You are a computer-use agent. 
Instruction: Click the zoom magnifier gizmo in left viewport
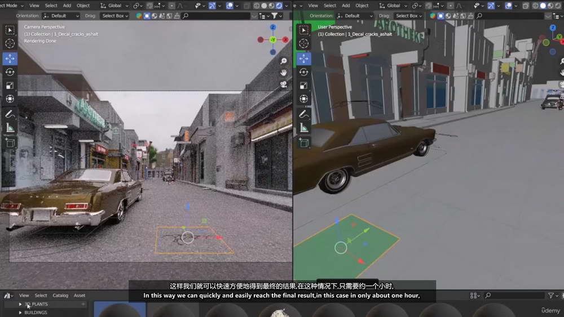click(x=284, y=61)
